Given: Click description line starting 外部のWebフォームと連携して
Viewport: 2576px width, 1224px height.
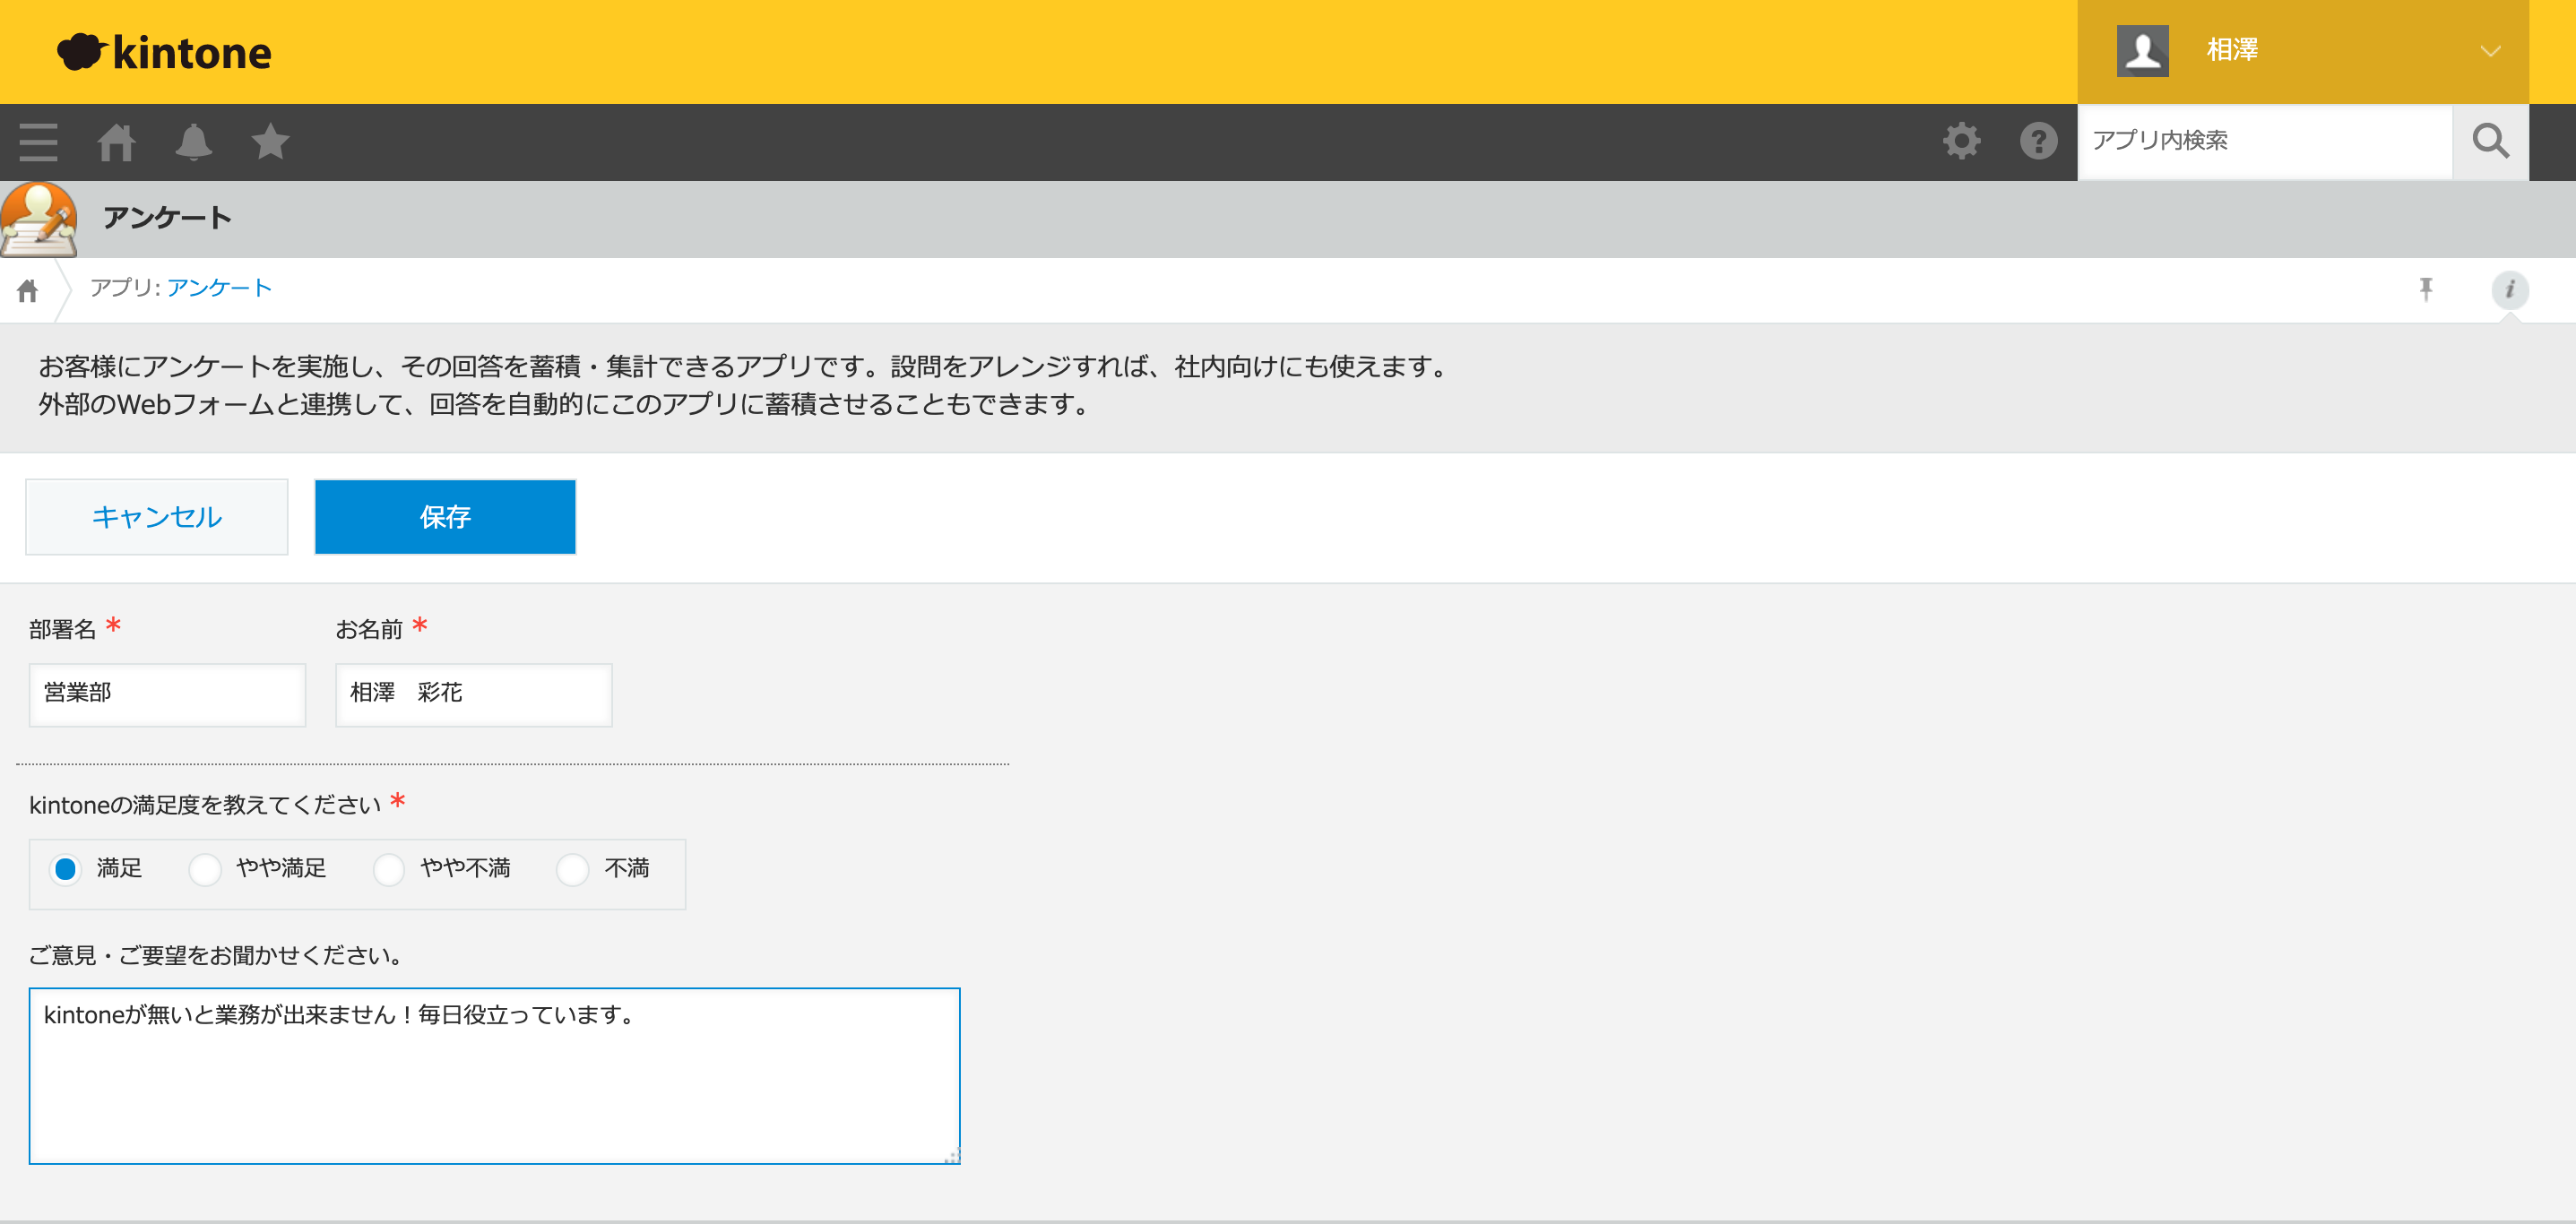Looking at the screenshot, I should (x=565, y=405).
